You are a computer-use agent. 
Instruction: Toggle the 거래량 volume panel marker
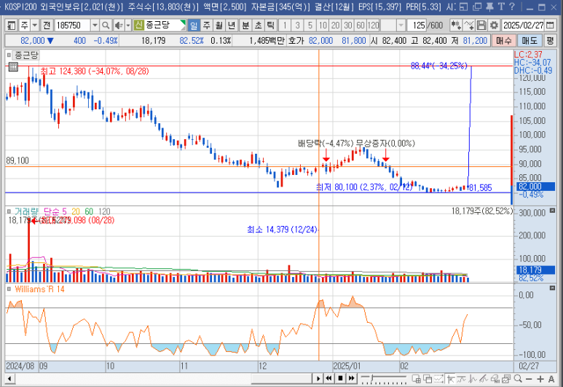[x=9, y=211]
